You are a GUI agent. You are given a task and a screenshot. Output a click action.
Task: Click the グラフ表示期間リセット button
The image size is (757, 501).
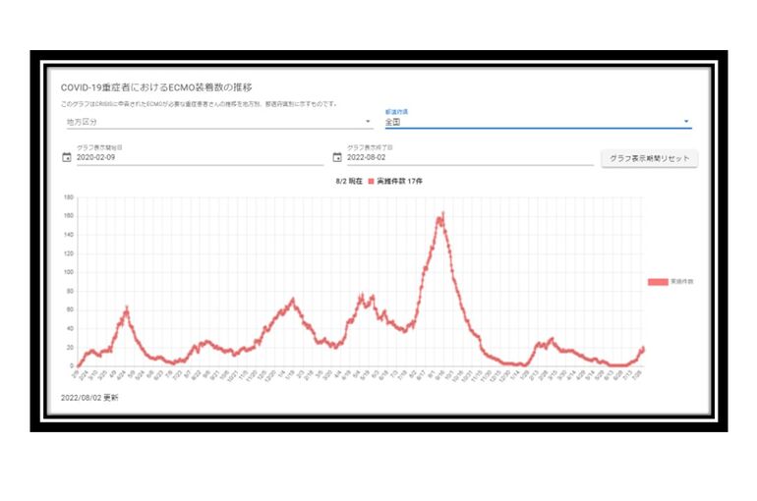(x=649, y=158)
